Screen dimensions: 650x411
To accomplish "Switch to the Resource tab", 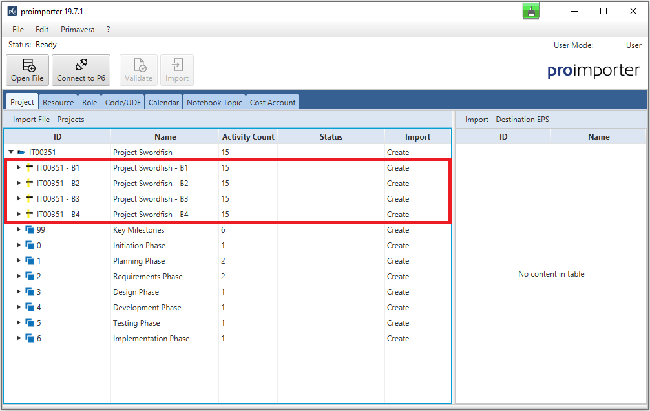I will pyautogui.click(x=58, y=103).
